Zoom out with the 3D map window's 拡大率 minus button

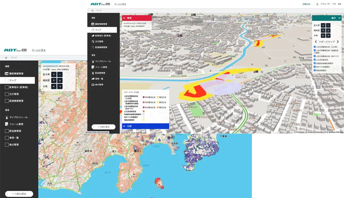328,25
